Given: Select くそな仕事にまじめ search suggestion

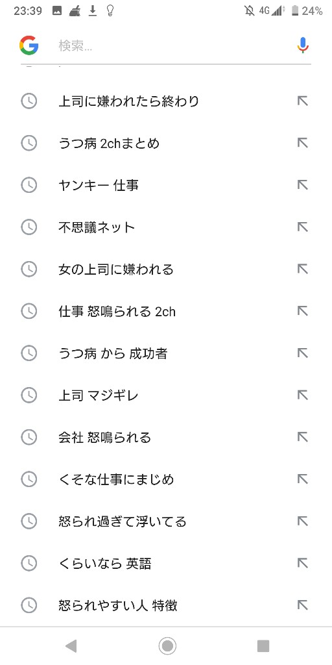Looking at the screenshot, I should (166, 479).
